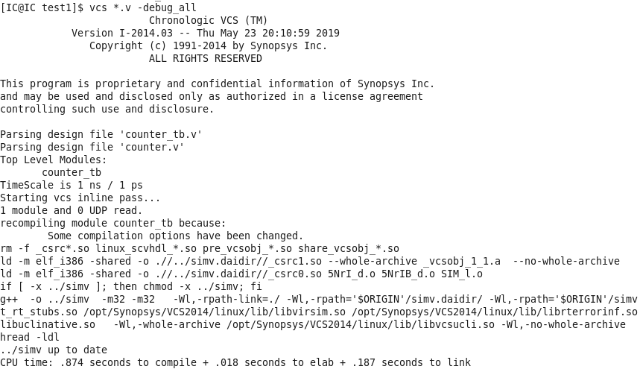The height and width of the screenshot is (369, 640).
Task: Click the 'ALL RIGHTS RESERVED' line
Action: coord(205,58)
